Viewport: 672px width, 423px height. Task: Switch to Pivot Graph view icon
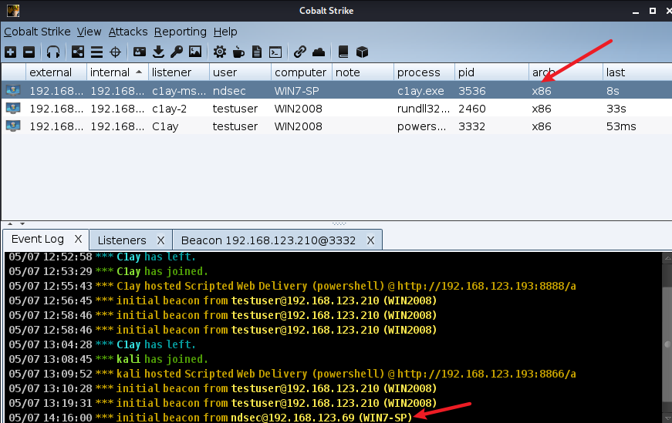point(78,52)
